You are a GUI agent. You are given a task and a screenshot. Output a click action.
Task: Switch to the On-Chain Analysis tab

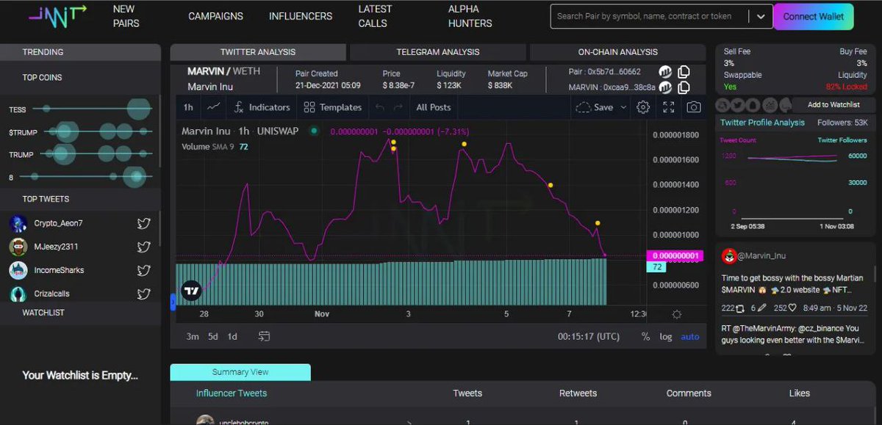[x=618, y=52]
